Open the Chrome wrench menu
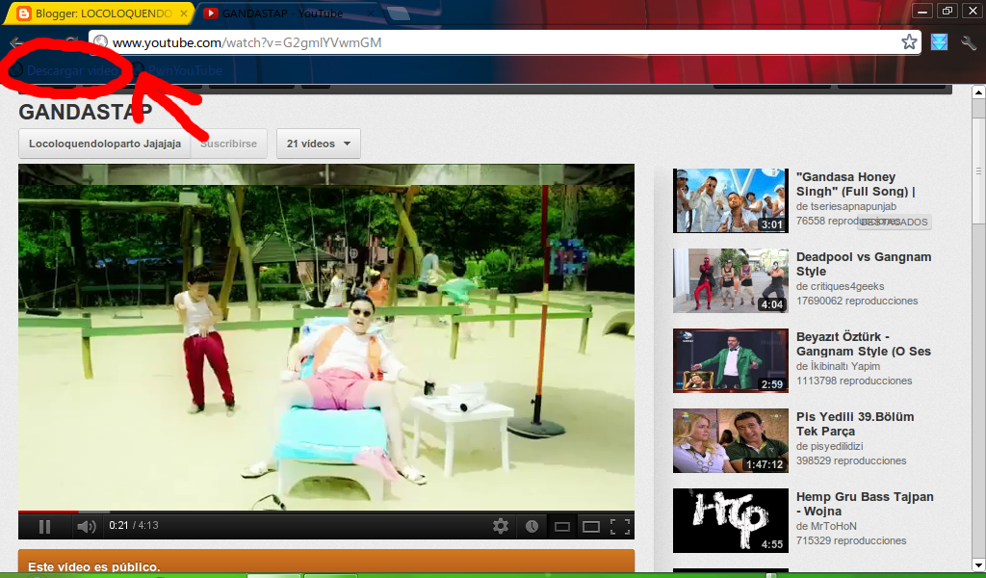Screen dimensions: 986x578 969,42
